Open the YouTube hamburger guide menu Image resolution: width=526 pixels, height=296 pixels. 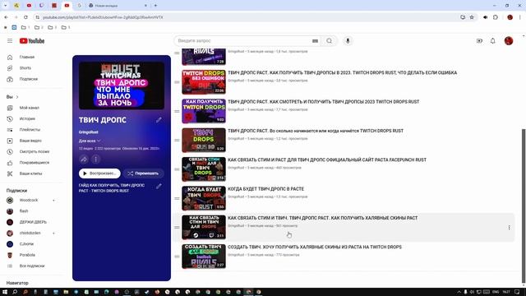[x=10, y=40]
